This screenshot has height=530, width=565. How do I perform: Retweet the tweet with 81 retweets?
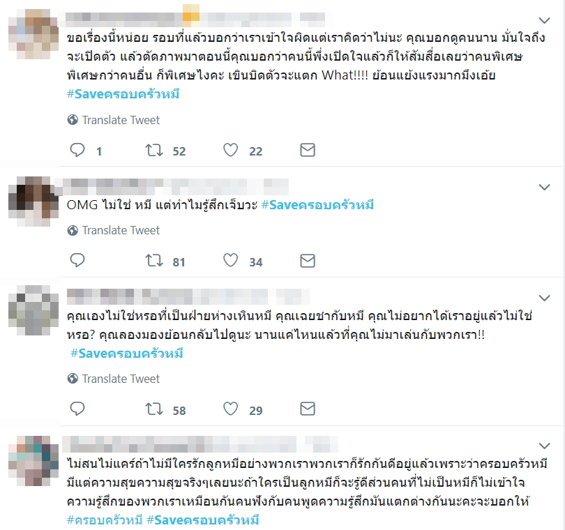(154, 260)
